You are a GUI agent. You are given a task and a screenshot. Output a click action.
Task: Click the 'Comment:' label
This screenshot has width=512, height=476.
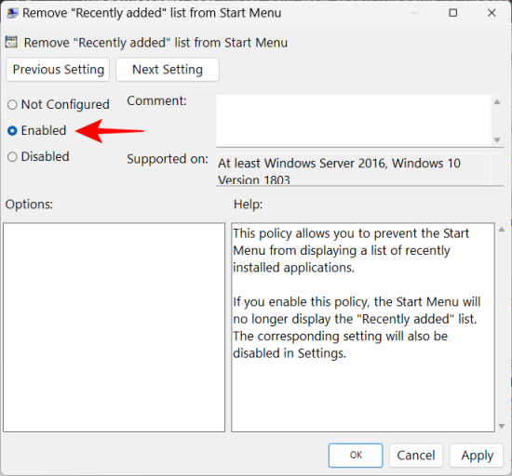(156, 100)
